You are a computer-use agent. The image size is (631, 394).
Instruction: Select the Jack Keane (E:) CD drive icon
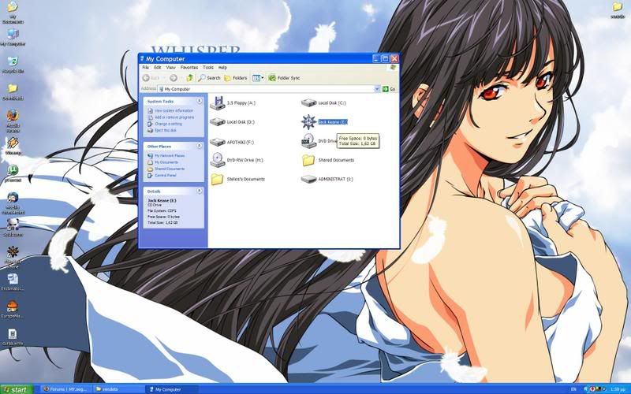[308, 121]
